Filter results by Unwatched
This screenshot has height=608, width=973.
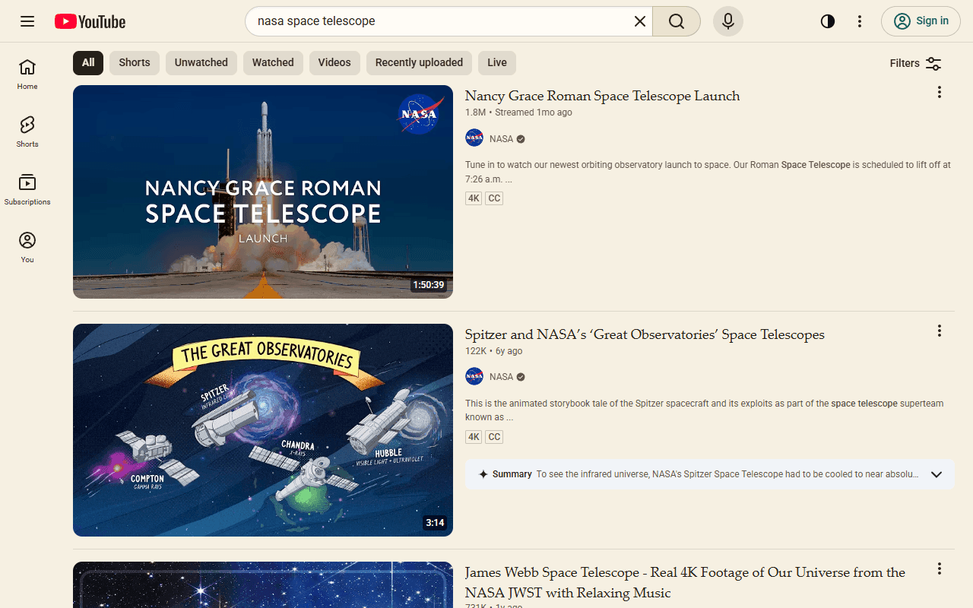tap(201, 63)
